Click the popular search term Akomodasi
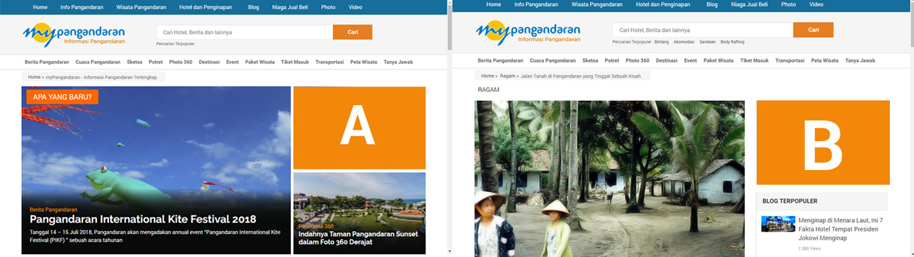The image size is (914, 257). (684, 42)
